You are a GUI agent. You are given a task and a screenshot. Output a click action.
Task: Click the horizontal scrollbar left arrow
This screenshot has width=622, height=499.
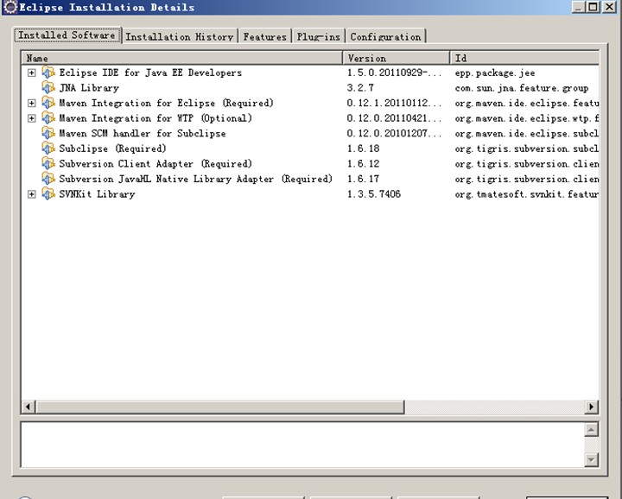tap(28, 407)
